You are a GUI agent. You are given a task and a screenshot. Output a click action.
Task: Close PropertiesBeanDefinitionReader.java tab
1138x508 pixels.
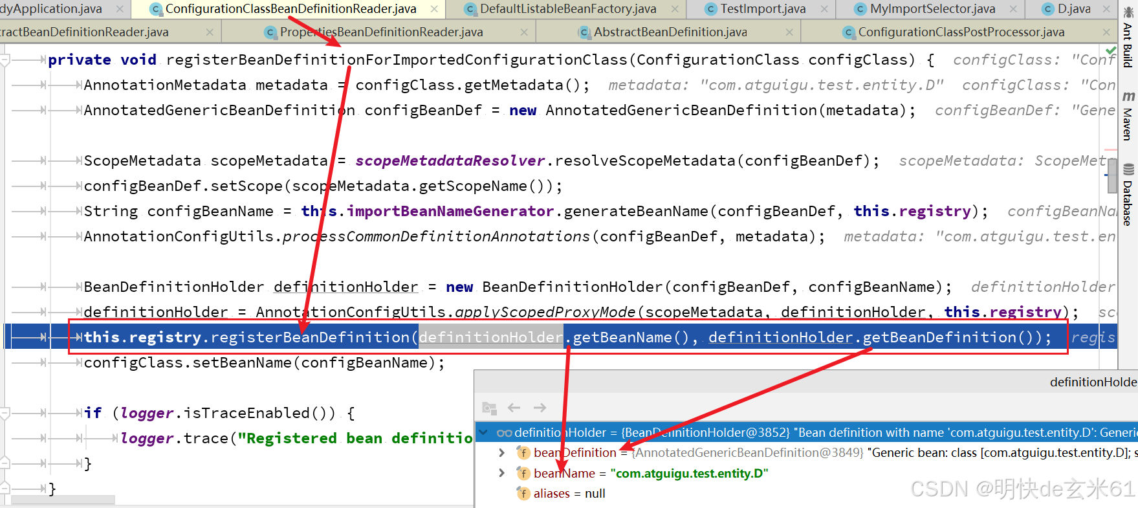point(524,32)
